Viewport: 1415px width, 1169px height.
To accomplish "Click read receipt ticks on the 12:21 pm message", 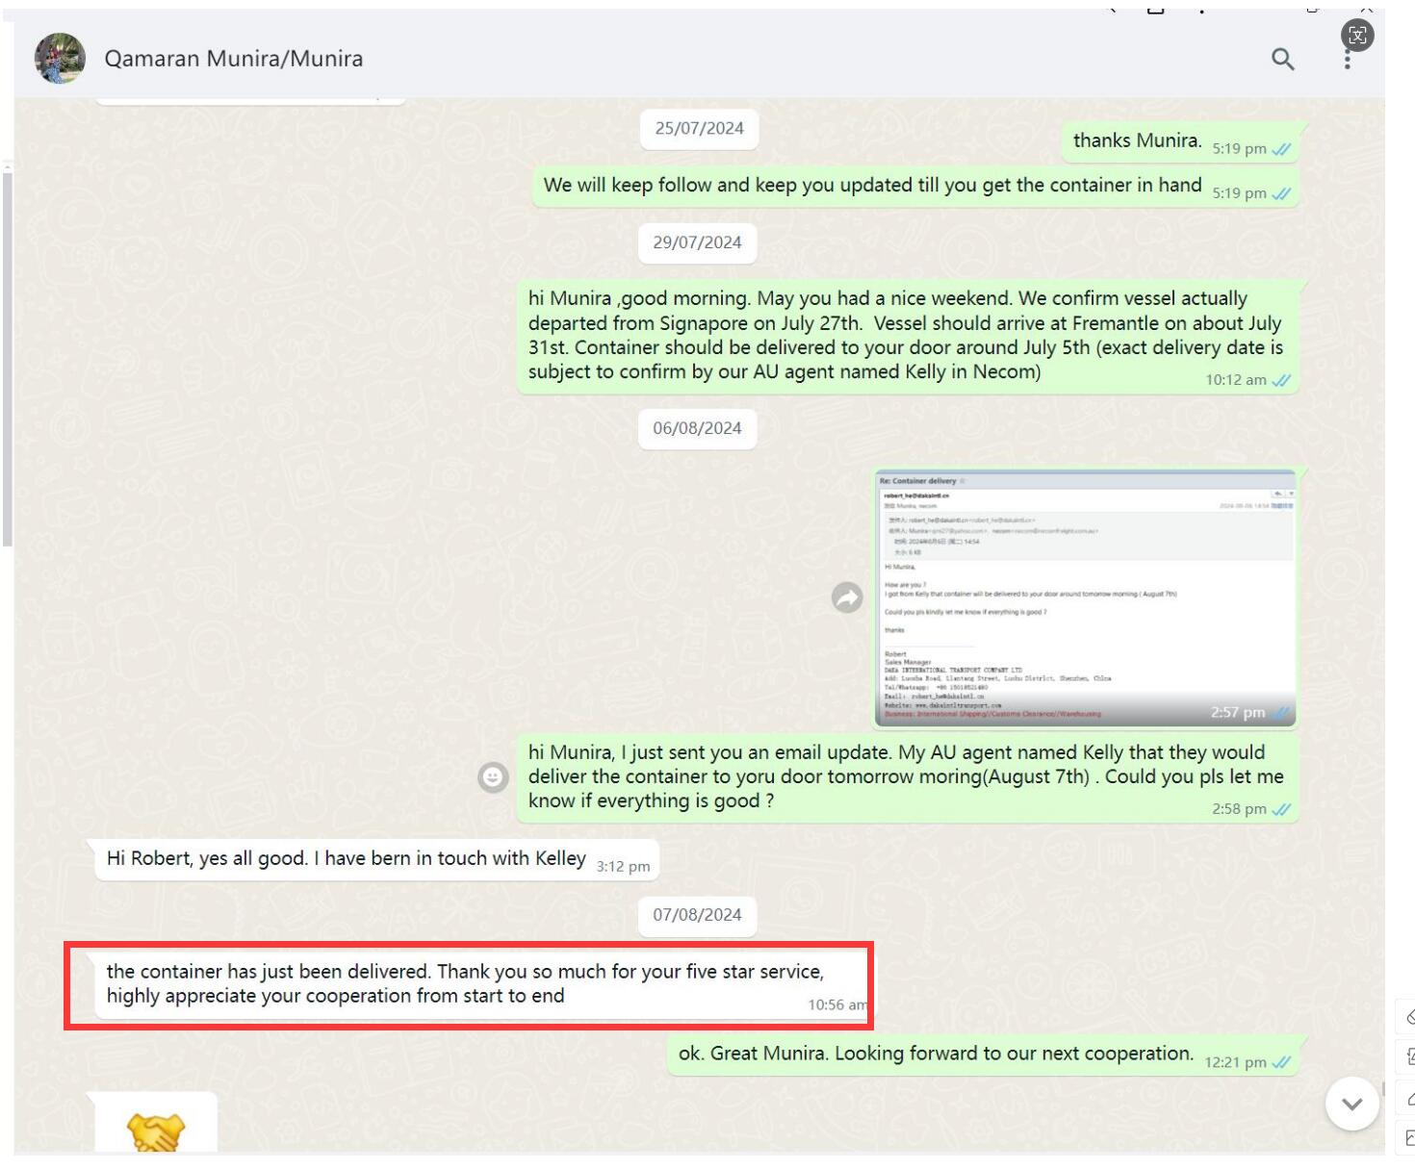I will pyautogui.click(x=1281, y=1063).
